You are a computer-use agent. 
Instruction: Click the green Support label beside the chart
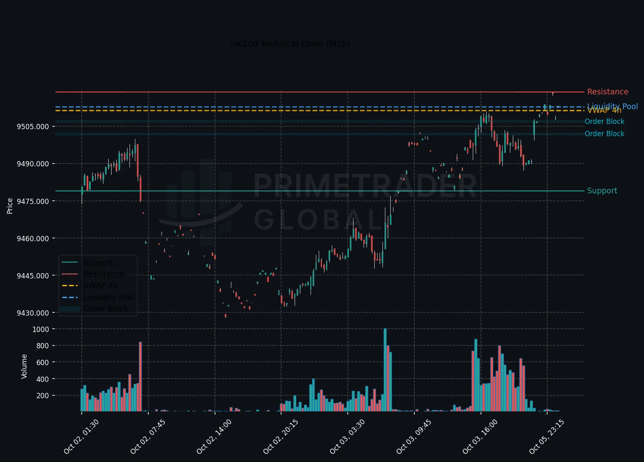(x=602, y=191)
